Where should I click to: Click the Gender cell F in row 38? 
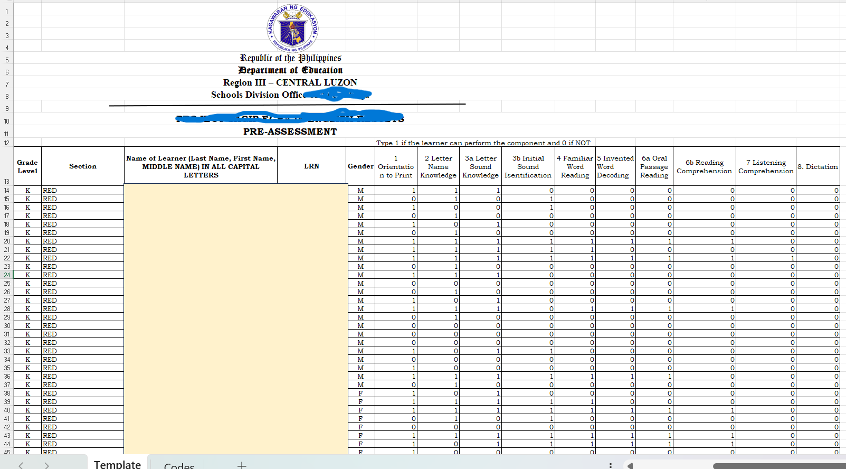(x=360, y=393)
